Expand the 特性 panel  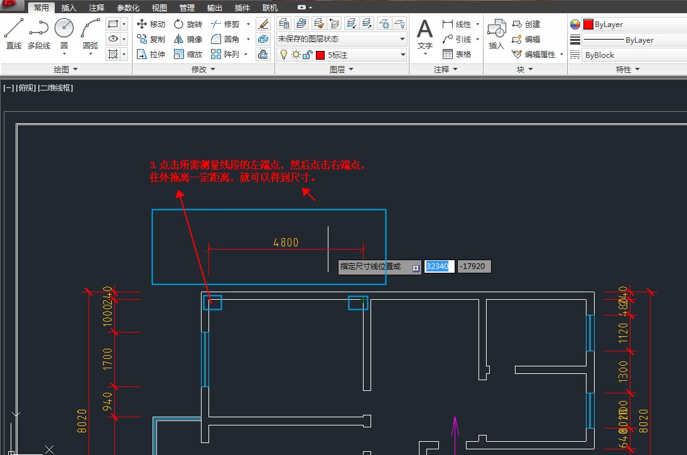coord(627,69)
